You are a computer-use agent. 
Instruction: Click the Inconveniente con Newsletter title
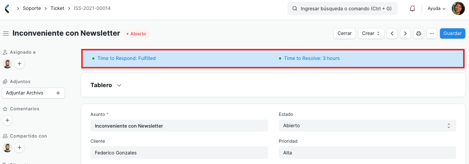(66, 33)
